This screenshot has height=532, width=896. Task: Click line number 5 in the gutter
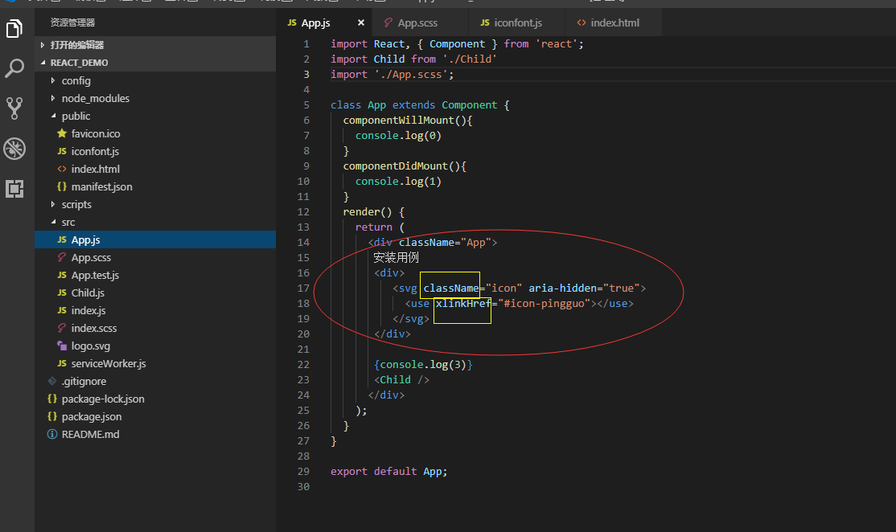point(306,105)
